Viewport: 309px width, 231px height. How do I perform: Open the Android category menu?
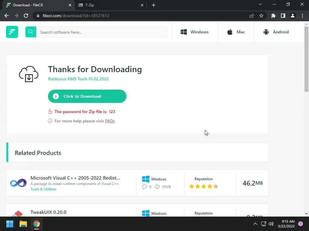point(276,32)
